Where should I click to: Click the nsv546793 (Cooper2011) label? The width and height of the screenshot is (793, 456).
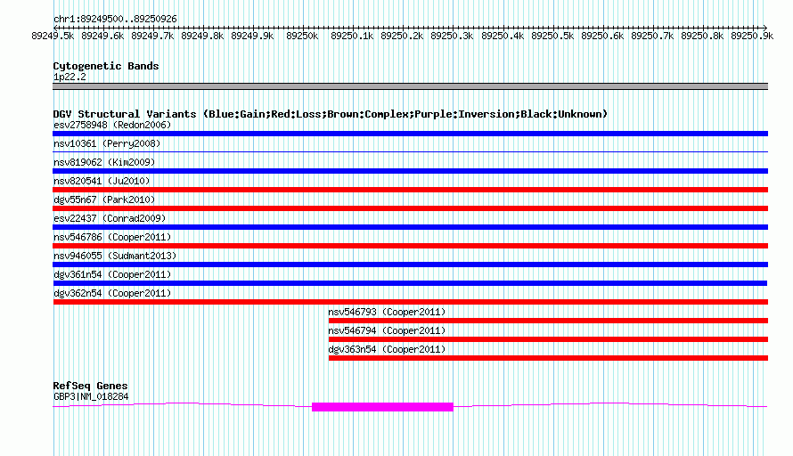[387, 312]
